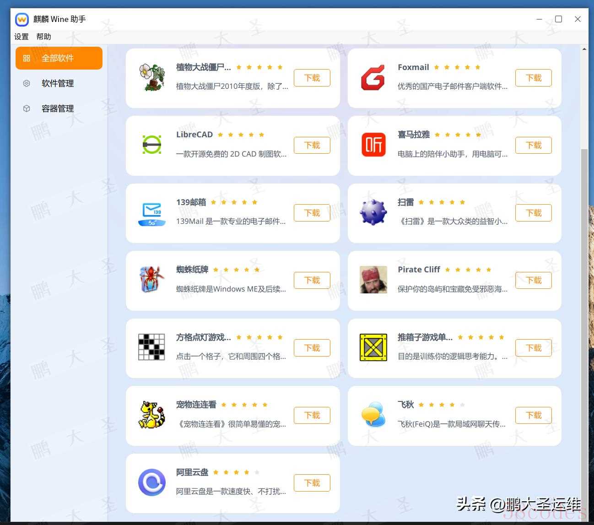Click the 飞秋 chat bubbles icon
This screenshot has height=525, width=594.
pyautogui.click(x=373, y=415)
